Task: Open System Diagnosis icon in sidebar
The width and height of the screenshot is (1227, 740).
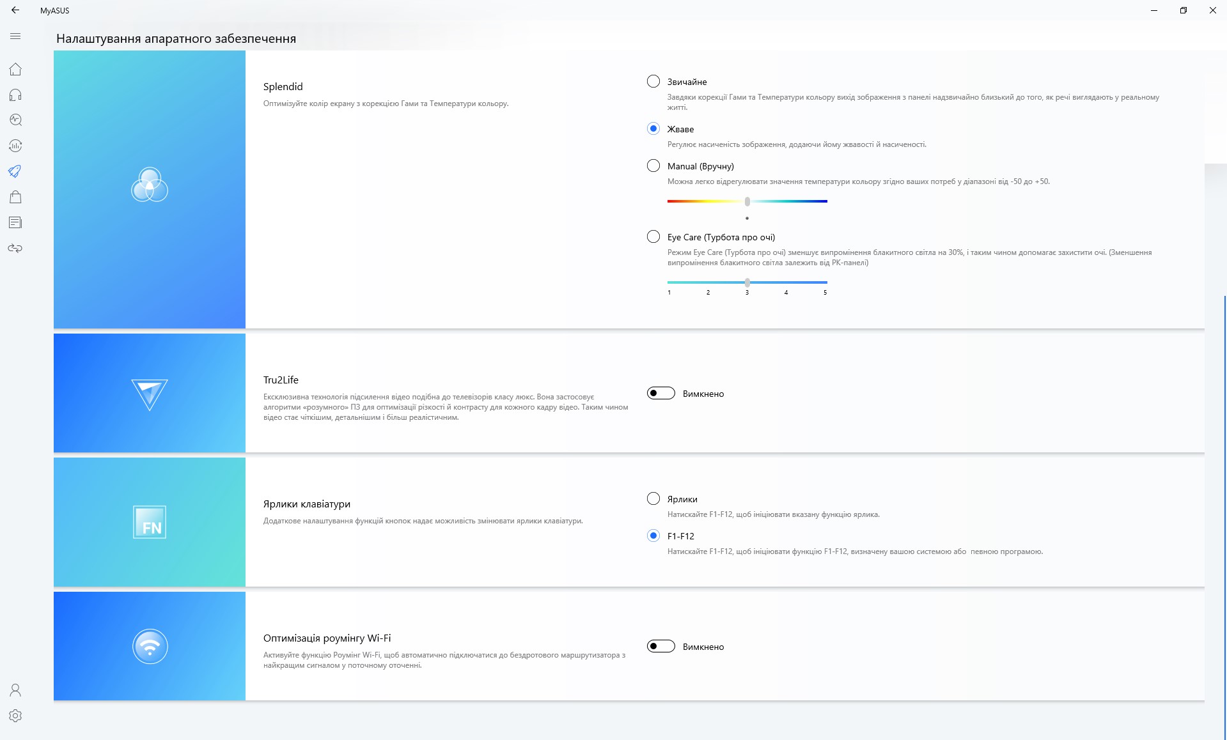Action: [x=15, y=120]
